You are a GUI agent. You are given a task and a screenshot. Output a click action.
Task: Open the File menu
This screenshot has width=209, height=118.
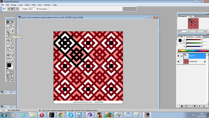pyautogui.click(x=2, y=5)
